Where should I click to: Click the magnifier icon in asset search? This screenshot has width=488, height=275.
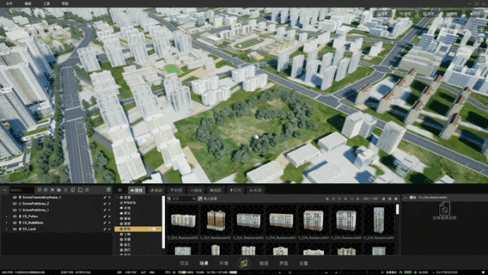(x=194, y=199)
